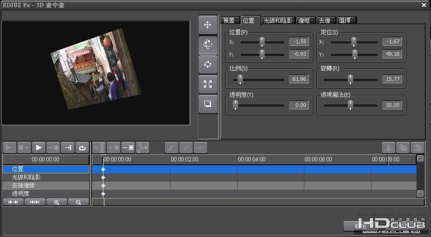Select the move position tool icon
The width and height of the screenshot is (431, 237).
tap(208, 25)
